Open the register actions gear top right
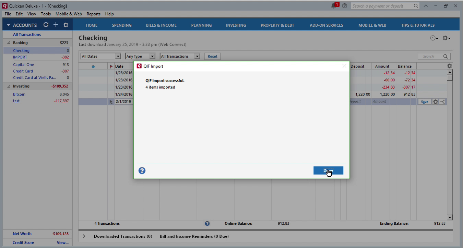 tap(447, 38)
